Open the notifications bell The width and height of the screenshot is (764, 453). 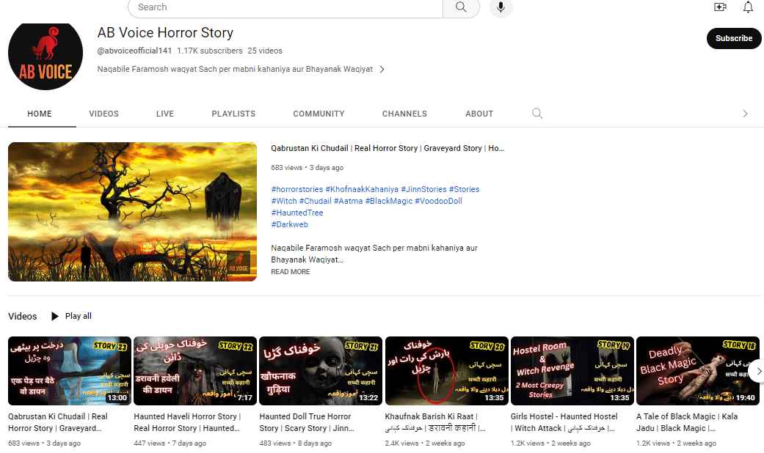(748, 7)
